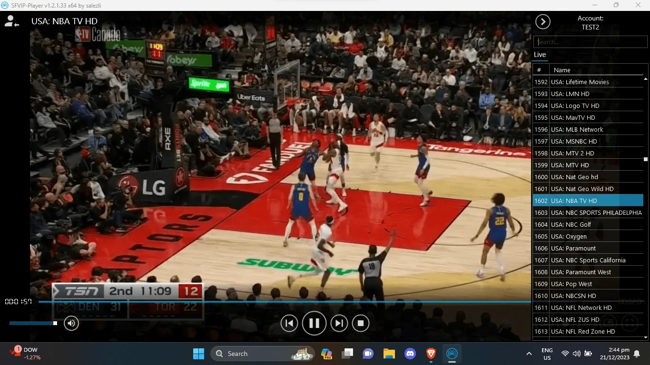Screen dimensions: 650x365
Task: Select USA: NBC Sports California channel
Action: [588, 260]
